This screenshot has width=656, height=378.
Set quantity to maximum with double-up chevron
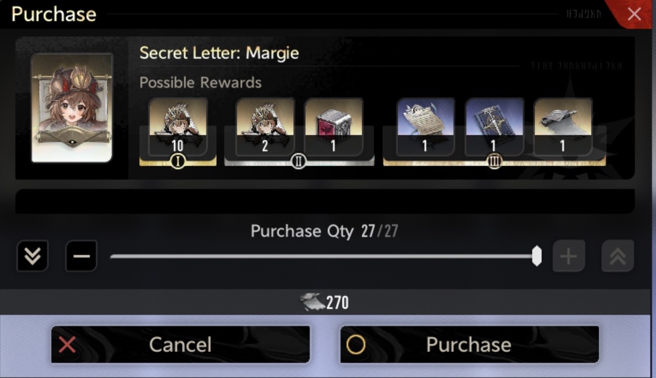click(x=618, y=256)
